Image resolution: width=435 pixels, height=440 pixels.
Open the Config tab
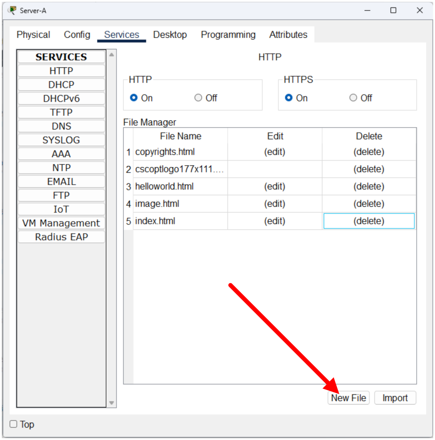pos(77,35)
